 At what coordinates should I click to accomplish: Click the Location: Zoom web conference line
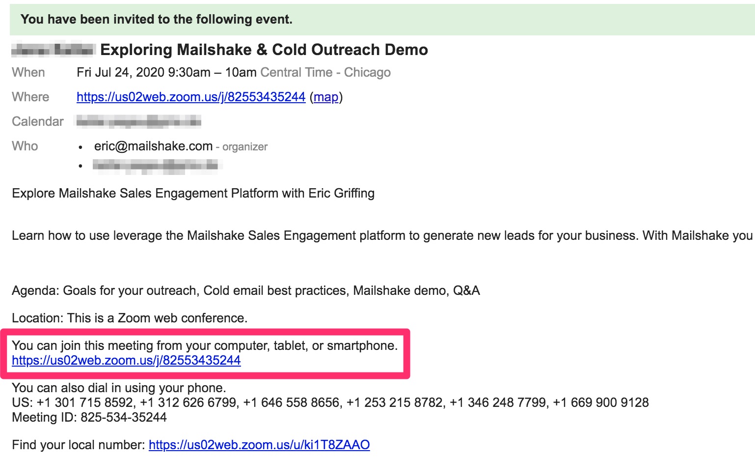[x=130, y=318]
